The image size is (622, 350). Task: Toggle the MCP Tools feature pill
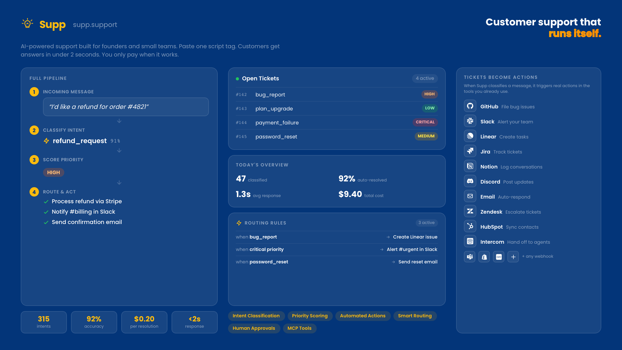[300, 328]
